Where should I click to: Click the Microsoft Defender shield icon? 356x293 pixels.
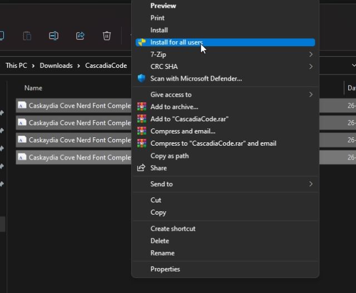[x=142, y=78]
